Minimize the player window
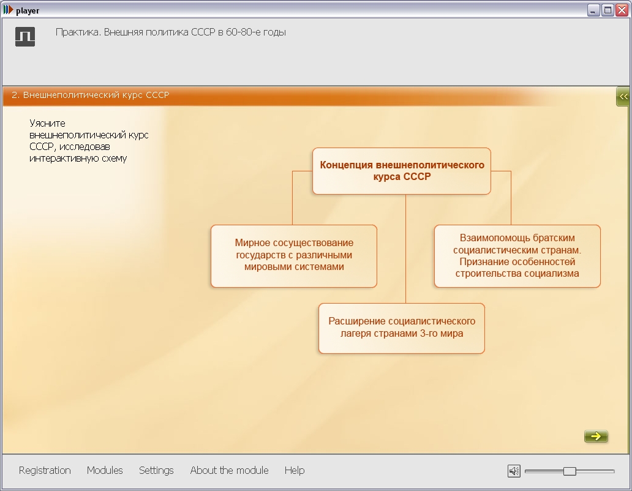 [593, 10]
